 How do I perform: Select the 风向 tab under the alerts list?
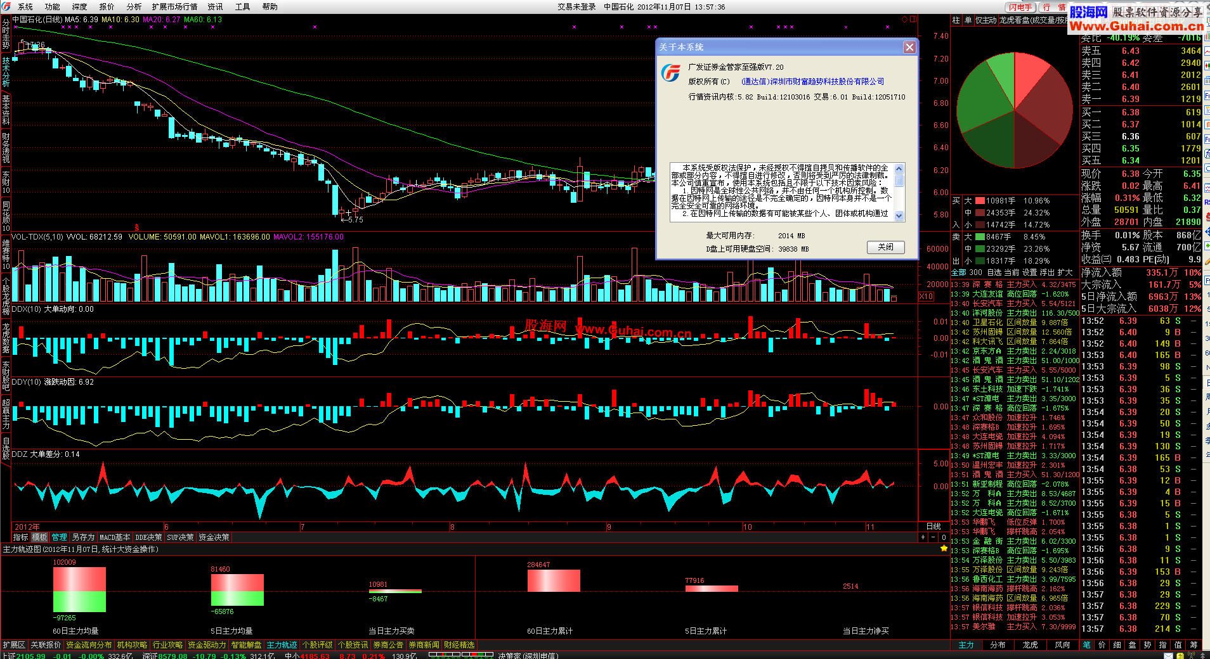click(x=1062, y=645)
